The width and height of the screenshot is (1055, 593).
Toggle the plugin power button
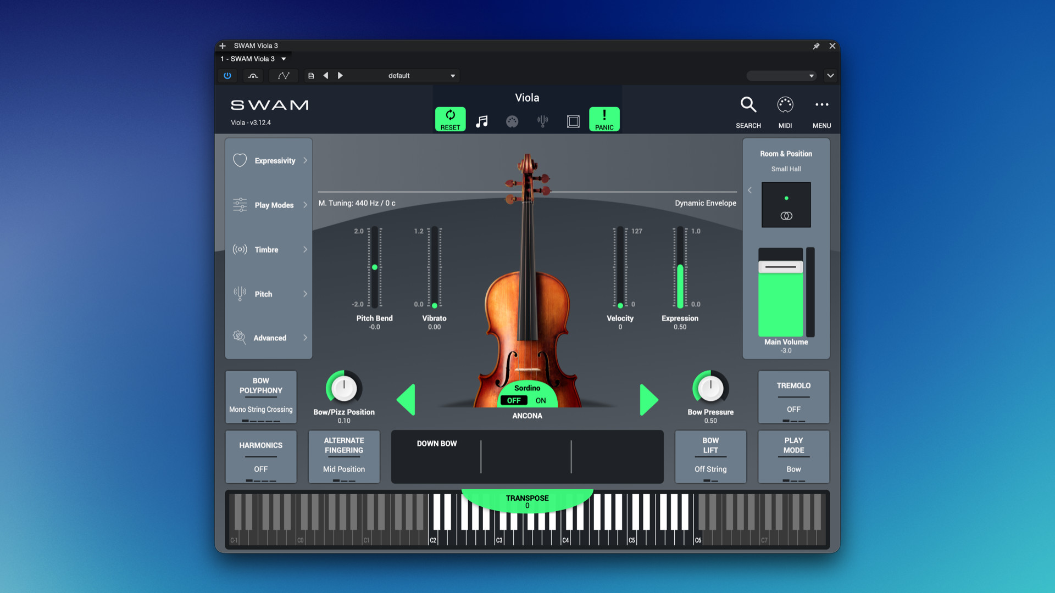(227, 76)
